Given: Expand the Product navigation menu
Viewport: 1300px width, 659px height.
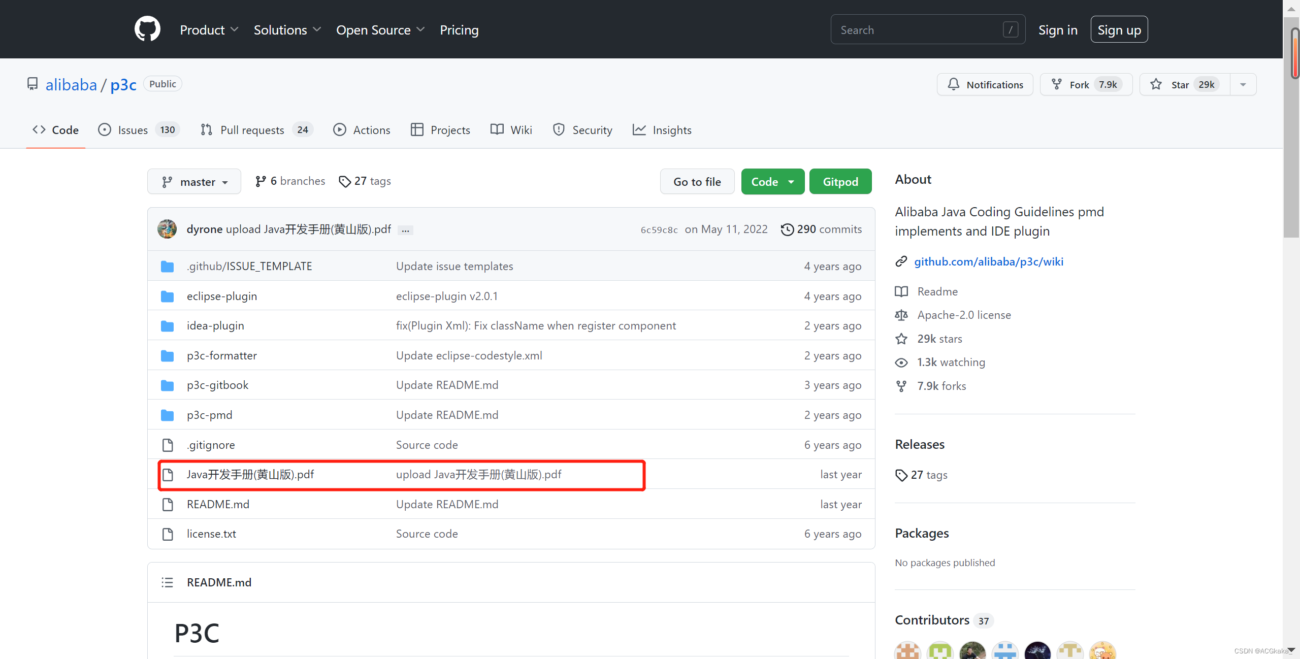Looking at the screenshot, I should click(x=209, y=30).
